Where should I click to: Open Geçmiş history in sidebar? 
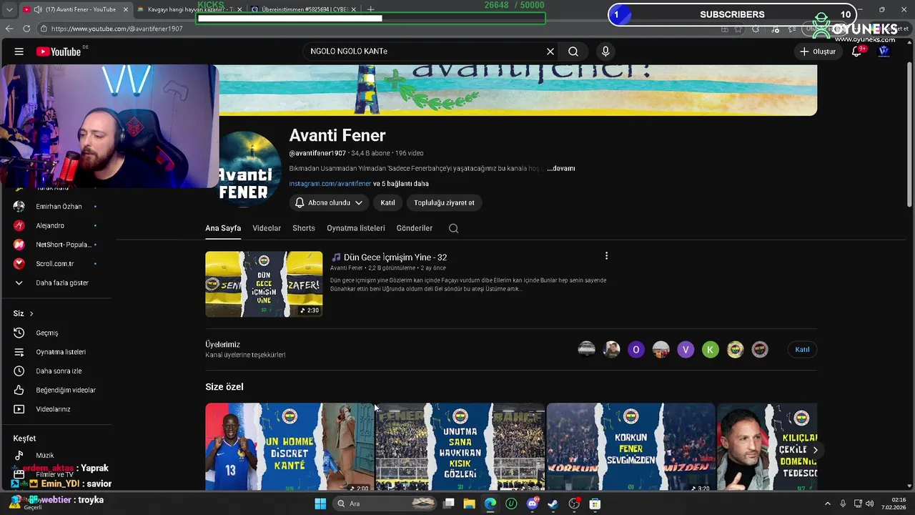coord(47,333)
